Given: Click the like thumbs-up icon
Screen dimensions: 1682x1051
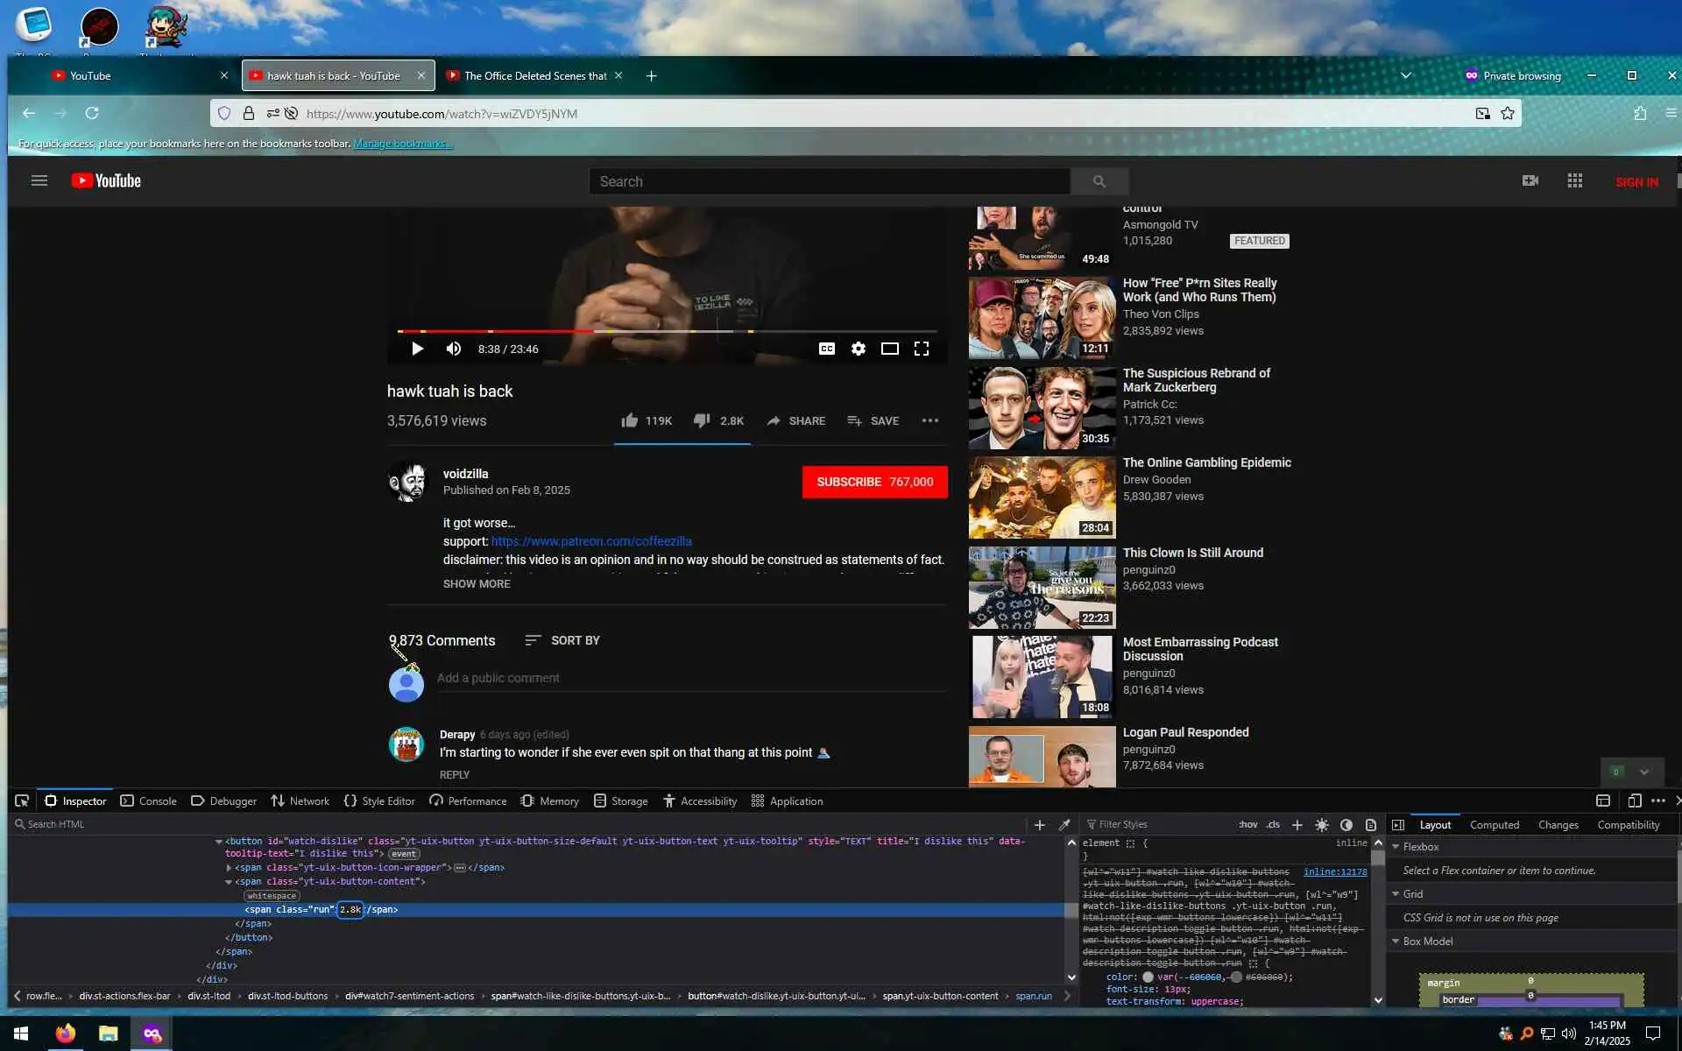Looking at the screenshot, I should coord(629,420).
